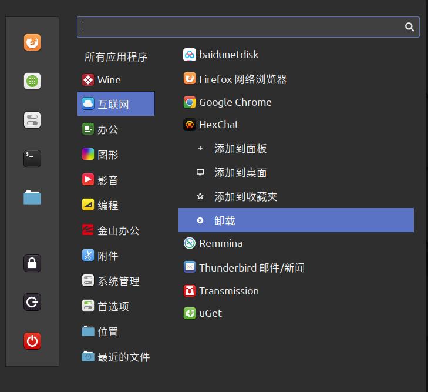Click the 办公 office icon

88,129
